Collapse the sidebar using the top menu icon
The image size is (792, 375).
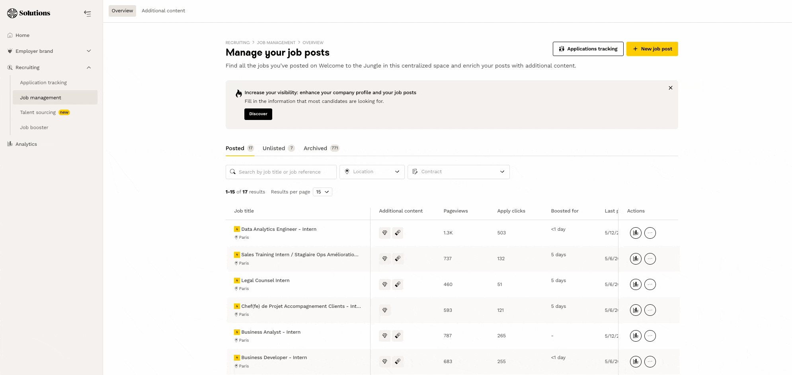88,14
